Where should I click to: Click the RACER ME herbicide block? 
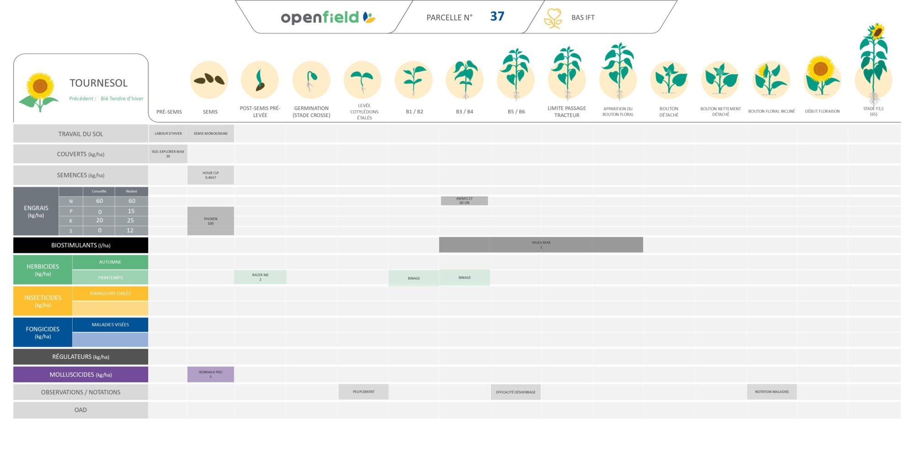[x=260, y=277]
